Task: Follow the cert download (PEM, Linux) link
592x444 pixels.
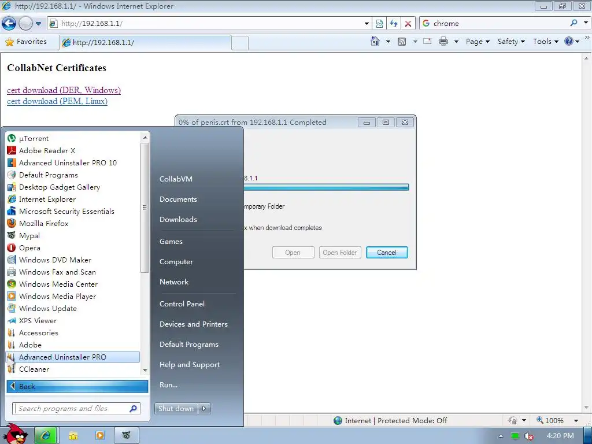Action: [x=57, y=101]
